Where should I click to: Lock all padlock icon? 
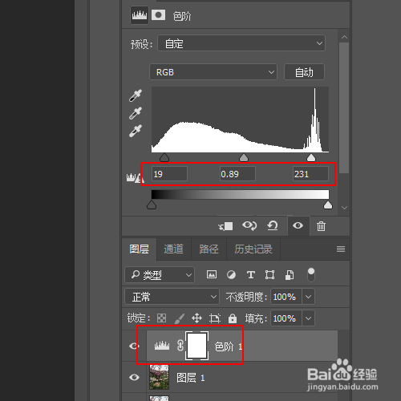233,318
